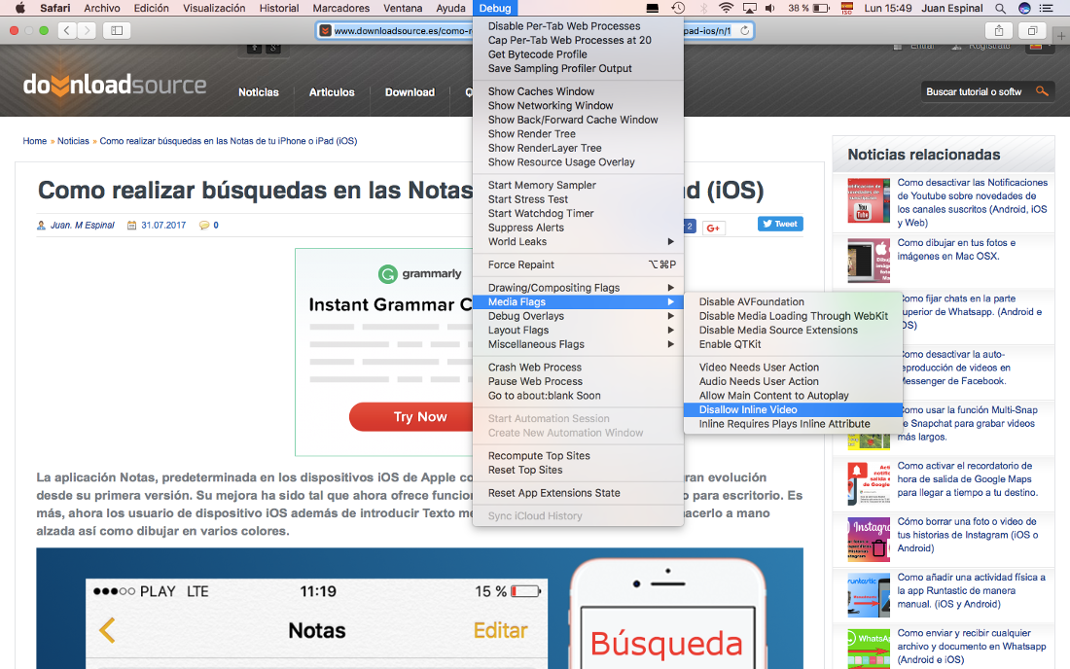The width and height of the screenshot is (1070, 669).
Task: Toggle Disallow Inline Video
Action: tap(792, 409)
